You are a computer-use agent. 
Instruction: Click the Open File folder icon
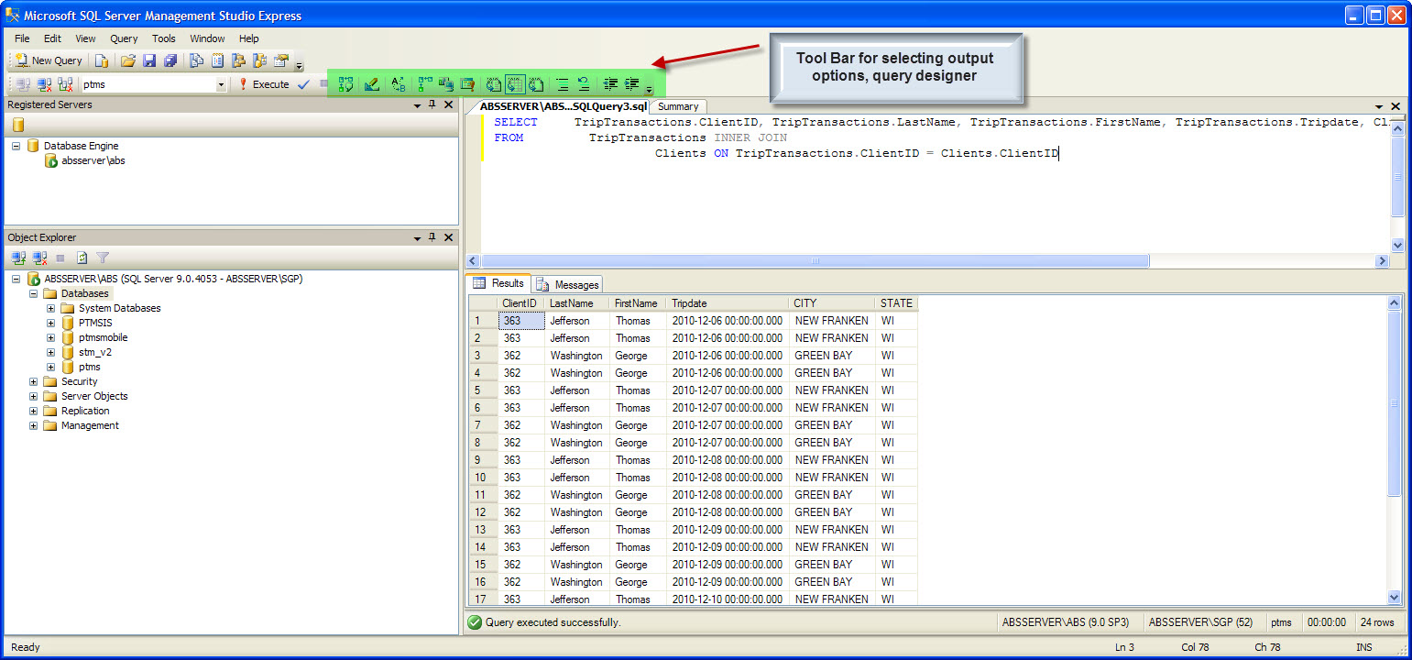pyautogui.click(x=128, y=60)
